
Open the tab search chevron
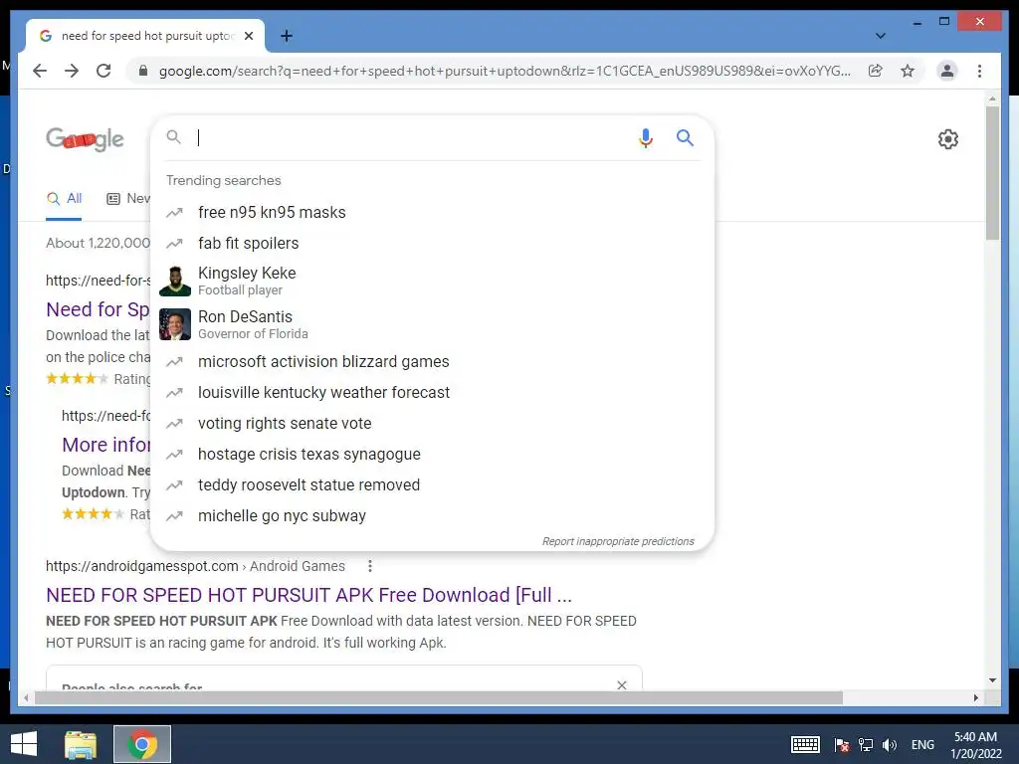coord(880,36)
